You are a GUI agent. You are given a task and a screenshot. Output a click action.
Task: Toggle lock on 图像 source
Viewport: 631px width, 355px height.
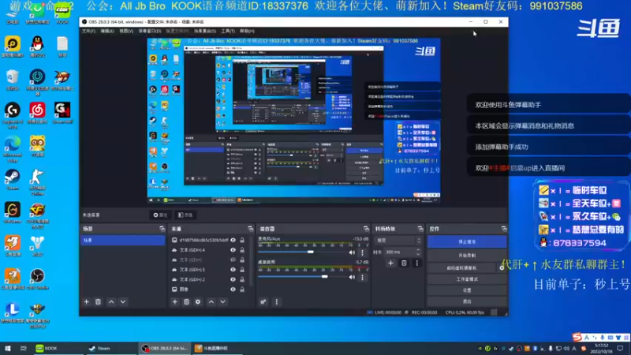pos(242,289)
